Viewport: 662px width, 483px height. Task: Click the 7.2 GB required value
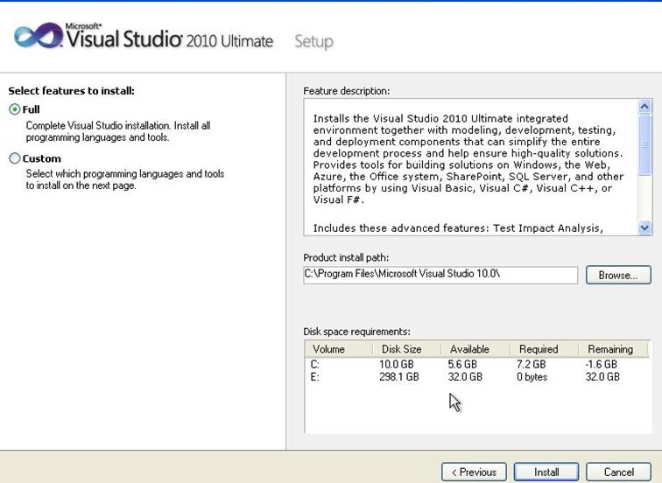click(532, 365)
